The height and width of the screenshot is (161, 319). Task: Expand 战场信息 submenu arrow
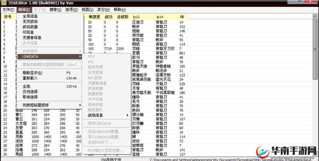(x=127, y=115)
